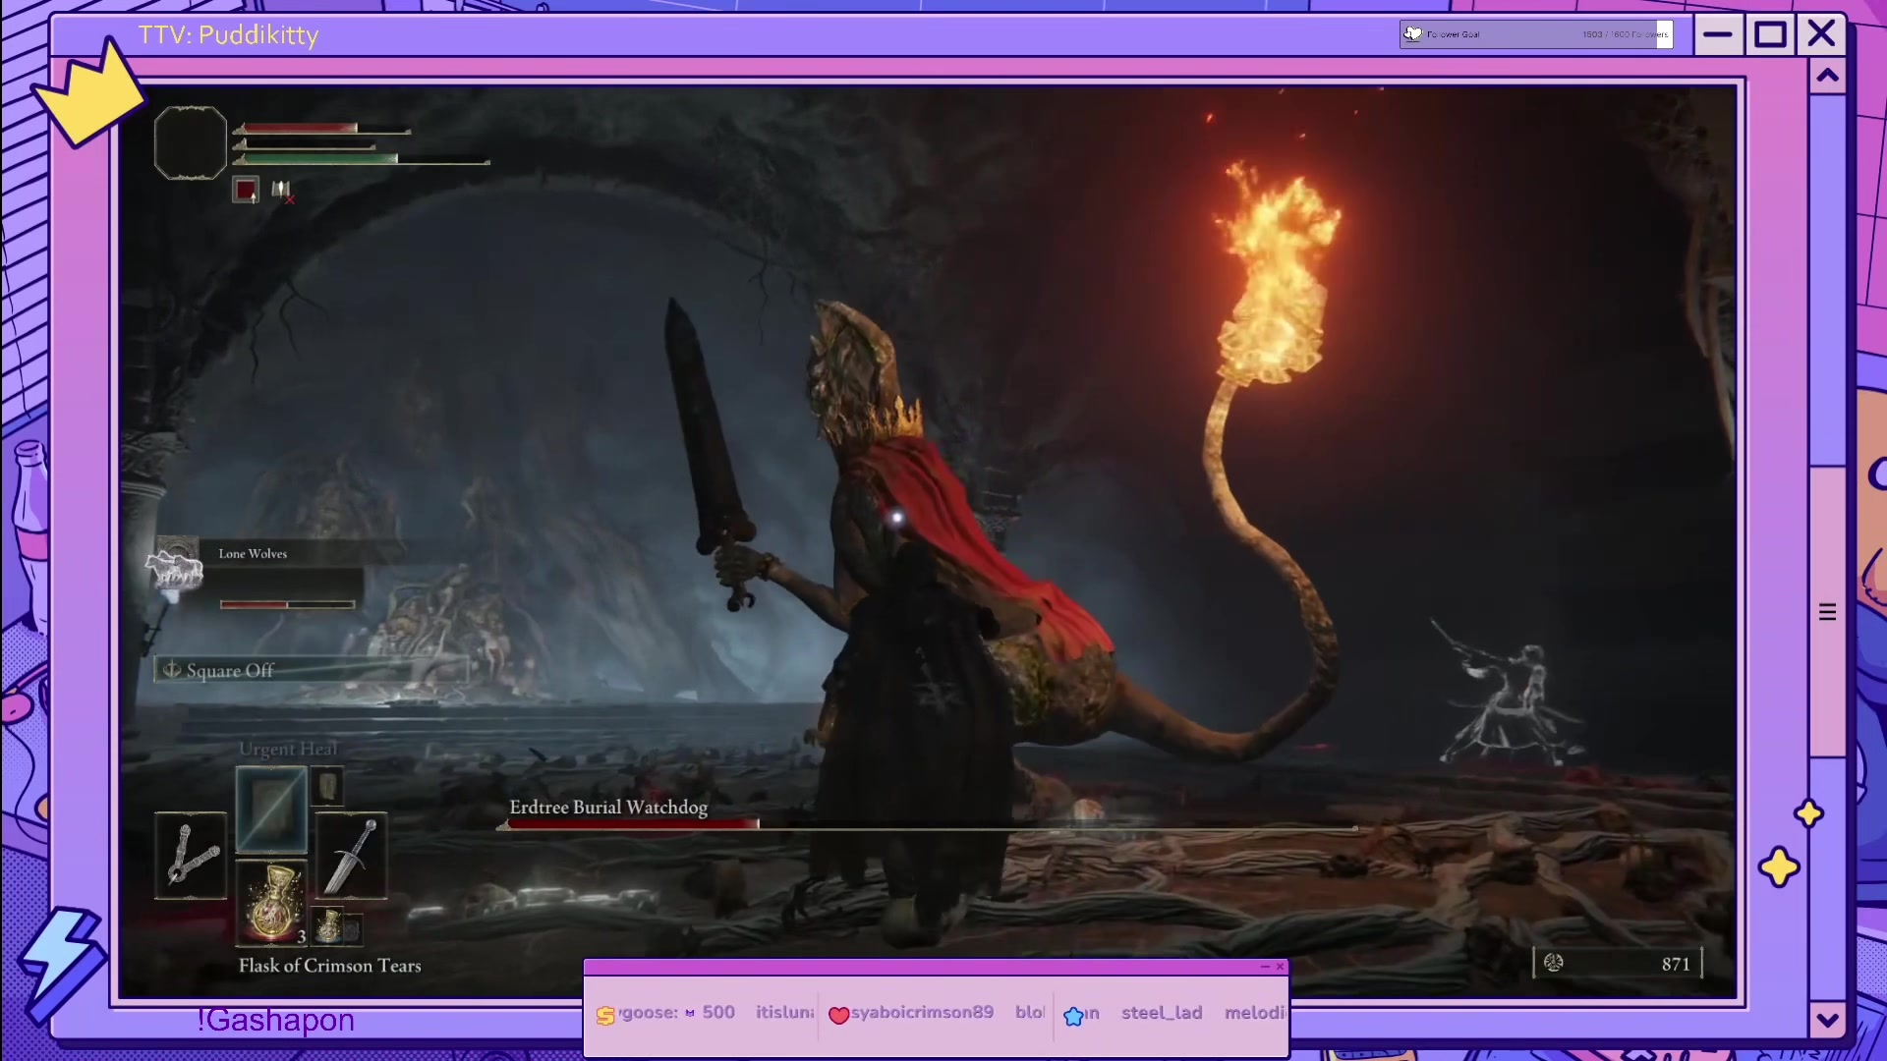The image size is (1887, 1061).
Task: Click the hamburger lines on the scrollbar
Action: click(x=1828, y=613)
